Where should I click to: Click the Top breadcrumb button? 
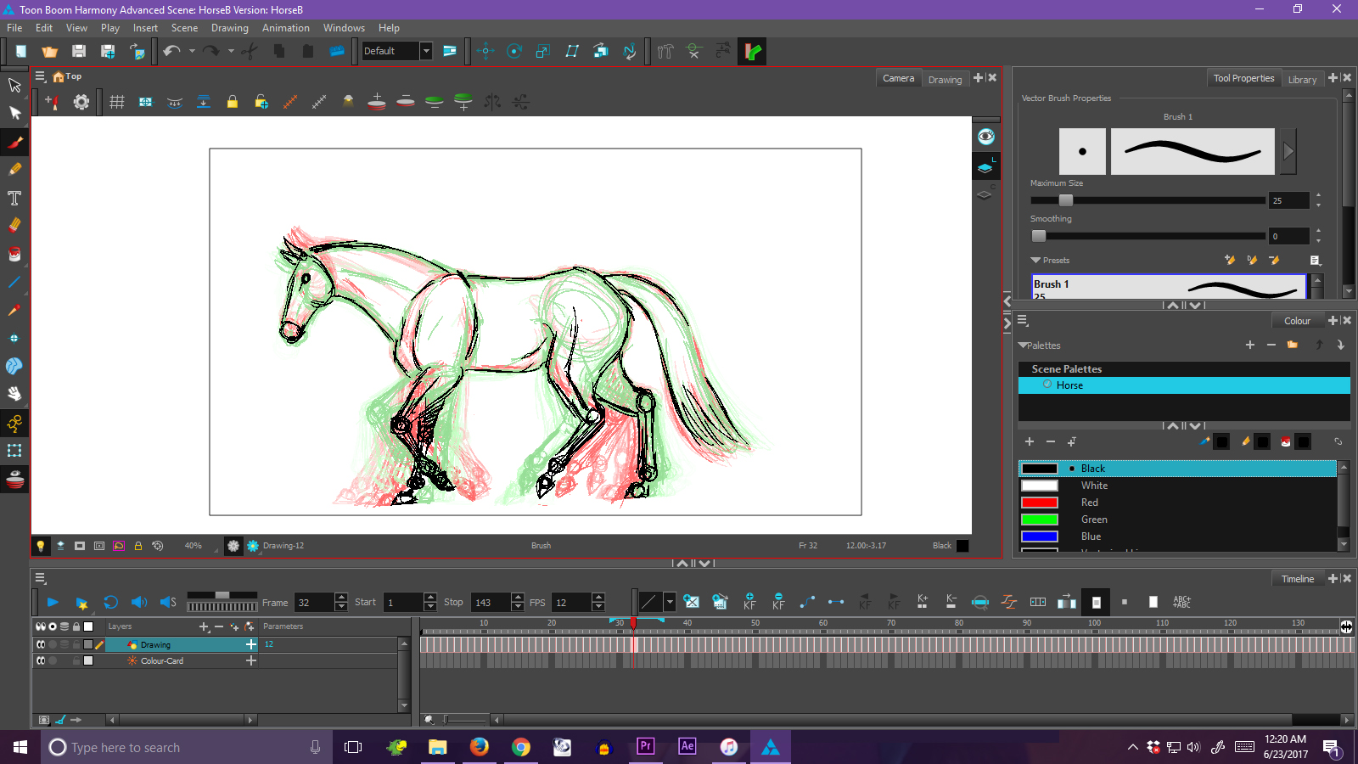[x=68, y=76]
